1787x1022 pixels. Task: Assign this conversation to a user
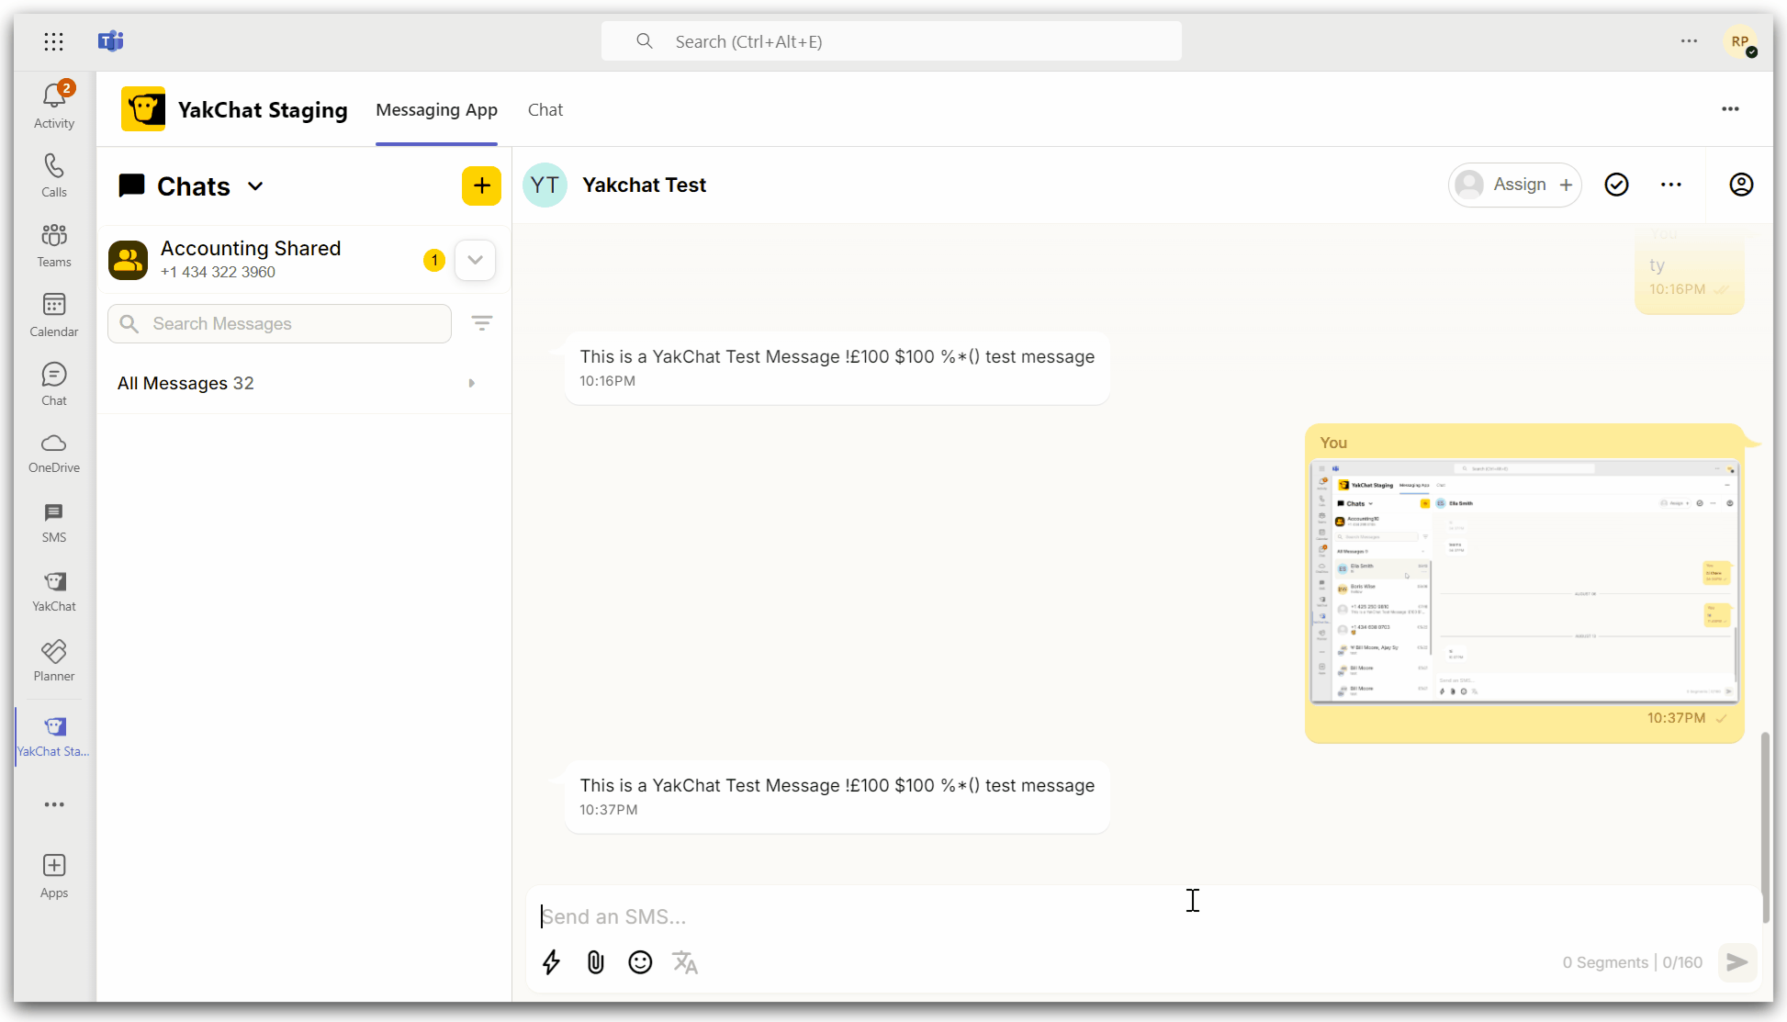(x=1515, y=185)
